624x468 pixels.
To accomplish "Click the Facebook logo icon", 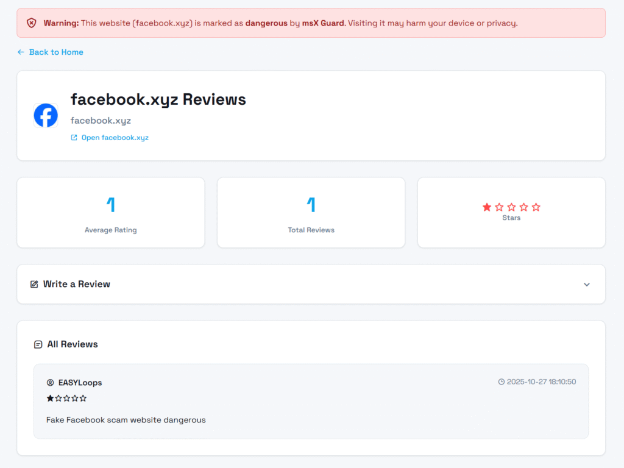I will pyautogui.click(x=46, y=115).
